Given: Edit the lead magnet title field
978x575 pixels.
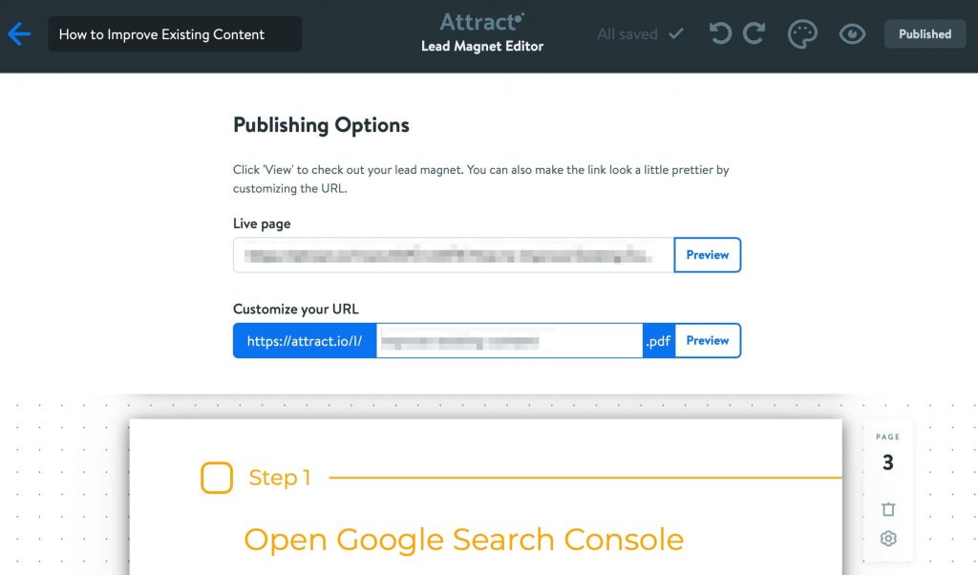Looking at the screenshot, I should [x=175, y=34].
